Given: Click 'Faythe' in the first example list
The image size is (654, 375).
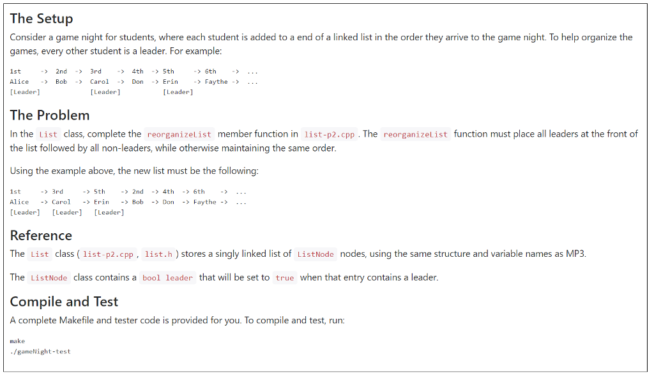Looking at the screenshot, I should pos(216,82).
